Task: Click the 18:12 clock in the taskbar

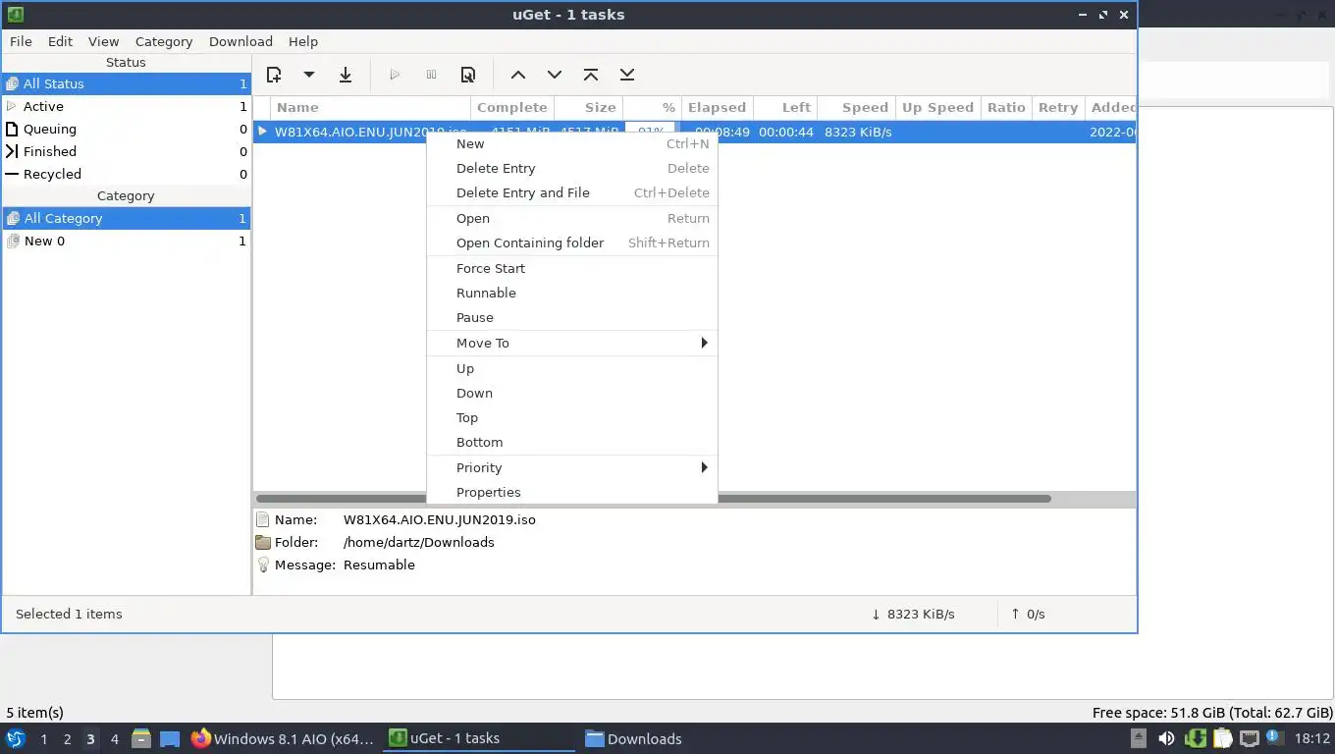Action: tap(1311, 738)
